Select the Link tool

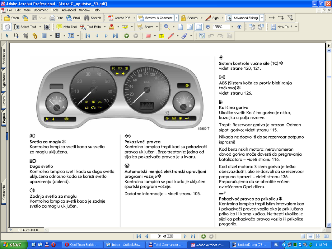click(x=35, y=36)
